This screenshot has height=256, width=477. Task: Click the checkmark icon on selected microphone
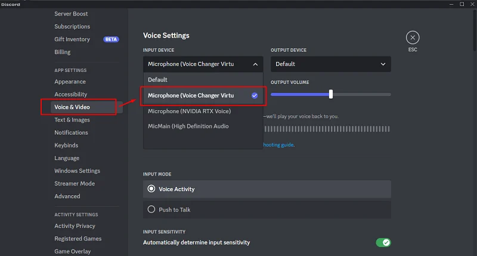(x=255, y=96)
